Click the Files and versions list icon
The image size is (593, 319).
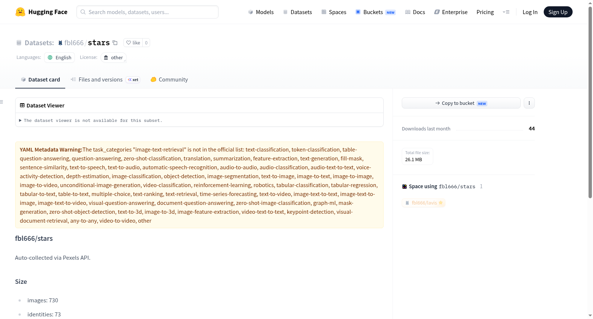(73, 79)
